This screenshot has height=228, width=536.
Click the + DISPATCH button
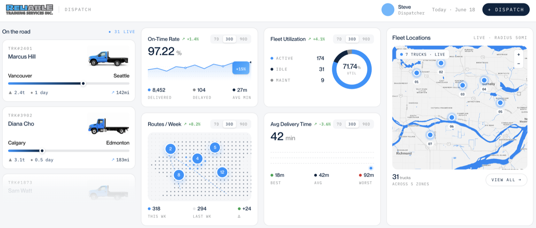(506, 10)
